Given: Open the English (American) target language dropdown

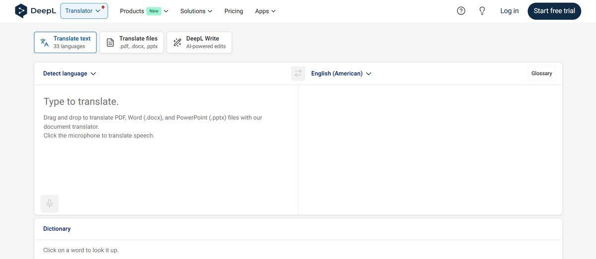Looking at the screenshot, I should 341,74.
